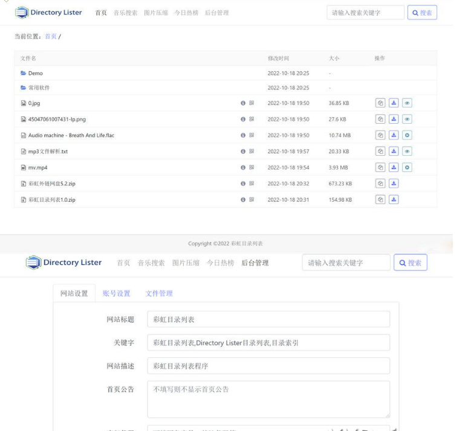Copy link for 0.jpg

pyautogui.click(x=380, y=103)
